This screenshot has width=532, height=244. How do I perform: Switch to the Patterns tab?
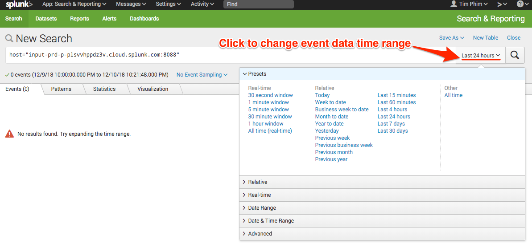pos(61,89)
